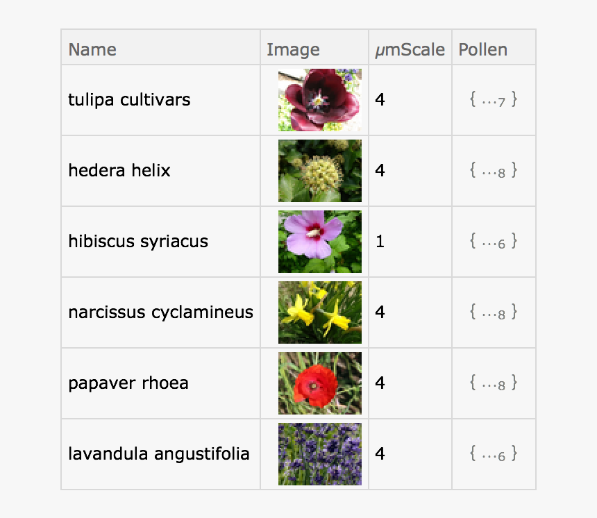
Task: Select the hibiscus syriacus flower thumbnail
Action: tap(319, 242)
